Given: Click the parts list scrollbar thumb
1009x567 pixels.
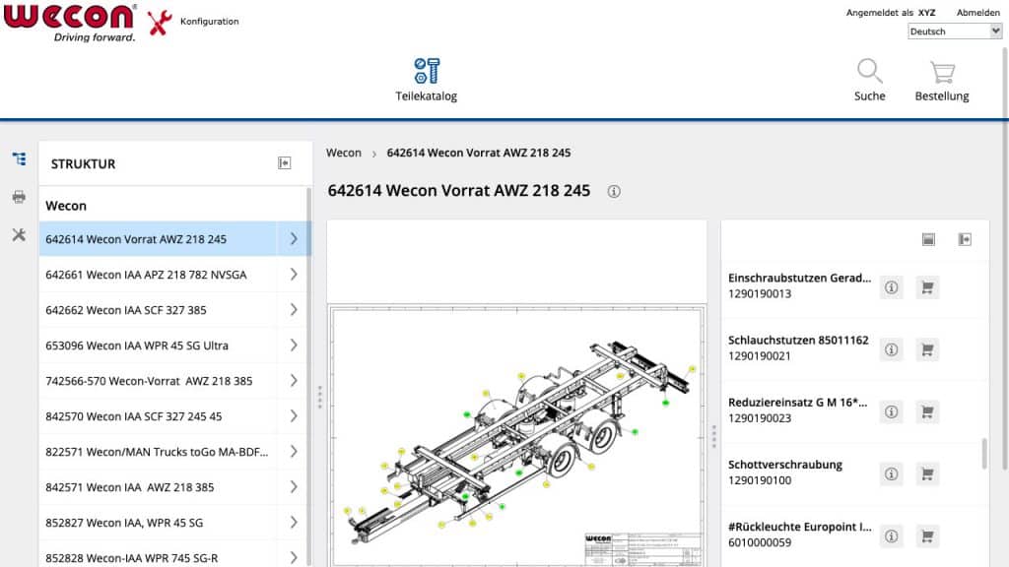Looking at the screenshot, I should tap(984, 454).
